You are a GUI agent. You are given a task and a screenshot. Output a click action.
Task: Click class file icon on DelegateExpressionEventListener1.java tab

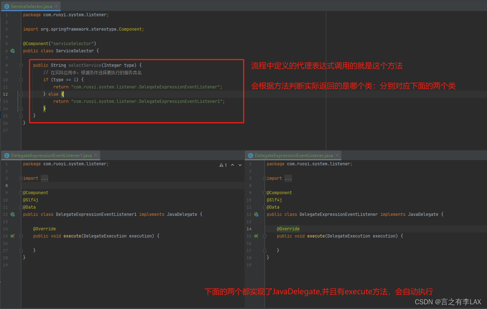[x=6, y=156]
